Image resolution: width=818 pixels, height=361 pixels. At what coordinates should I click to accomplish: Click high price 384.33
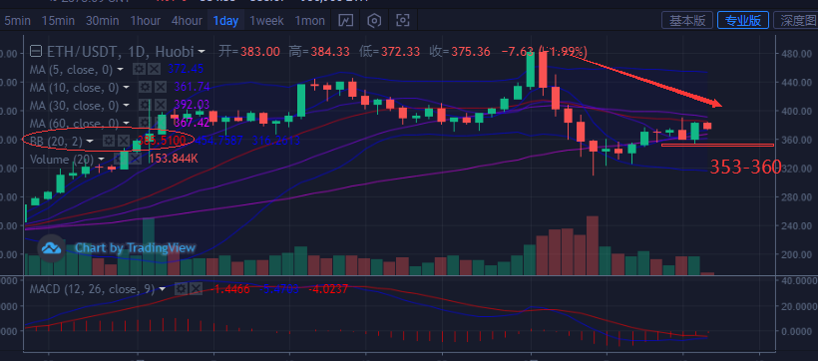click(330, 52)
